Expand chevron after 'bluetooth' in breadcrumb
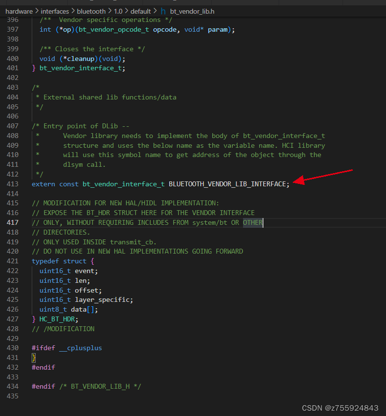 tap(109, 11)
